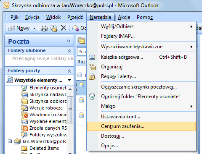Click the Move to Folder toolbar icon
Image resolution: width=202 pixels, height=154 pixels.
coord(54,28)
